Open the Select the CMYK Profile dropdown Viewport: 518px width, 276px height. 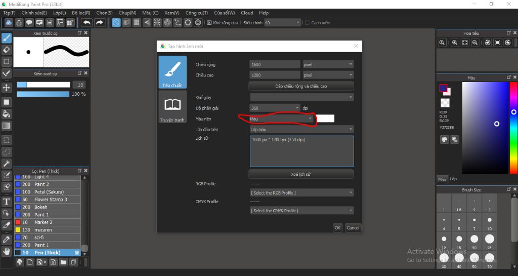click(301, 211)
